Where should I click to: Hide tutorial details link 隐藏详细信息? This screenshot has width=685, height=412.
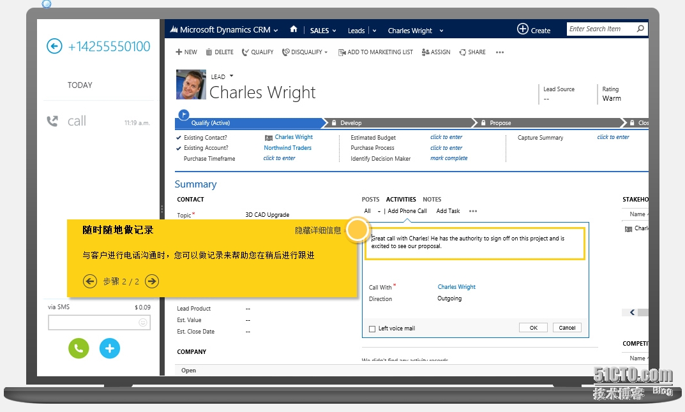pyautogui.click(x=318, y=230)
